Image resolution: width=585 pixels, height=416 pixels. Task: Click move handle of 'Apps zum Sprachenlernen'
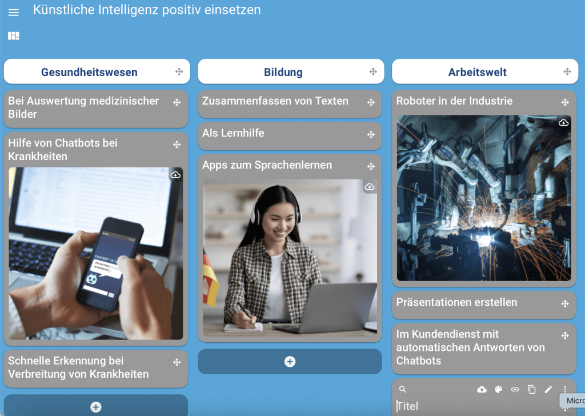pos(371,166)
